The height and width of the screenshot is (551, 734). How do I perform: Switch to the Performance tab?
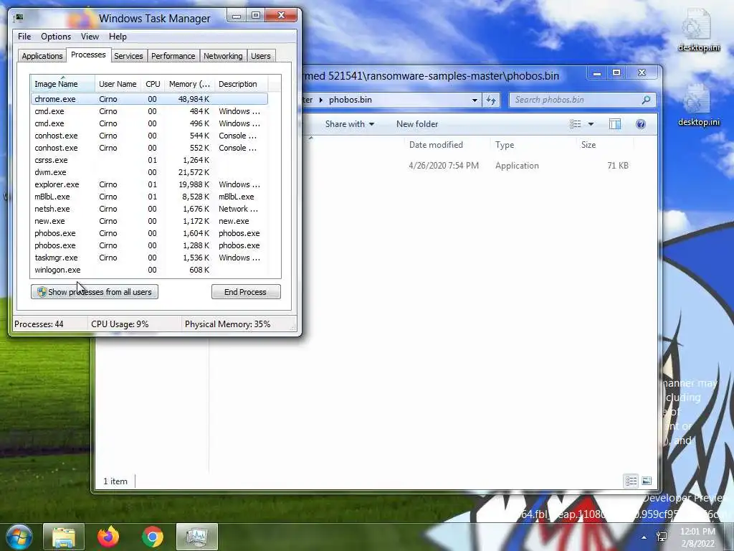tap(173, 56)
